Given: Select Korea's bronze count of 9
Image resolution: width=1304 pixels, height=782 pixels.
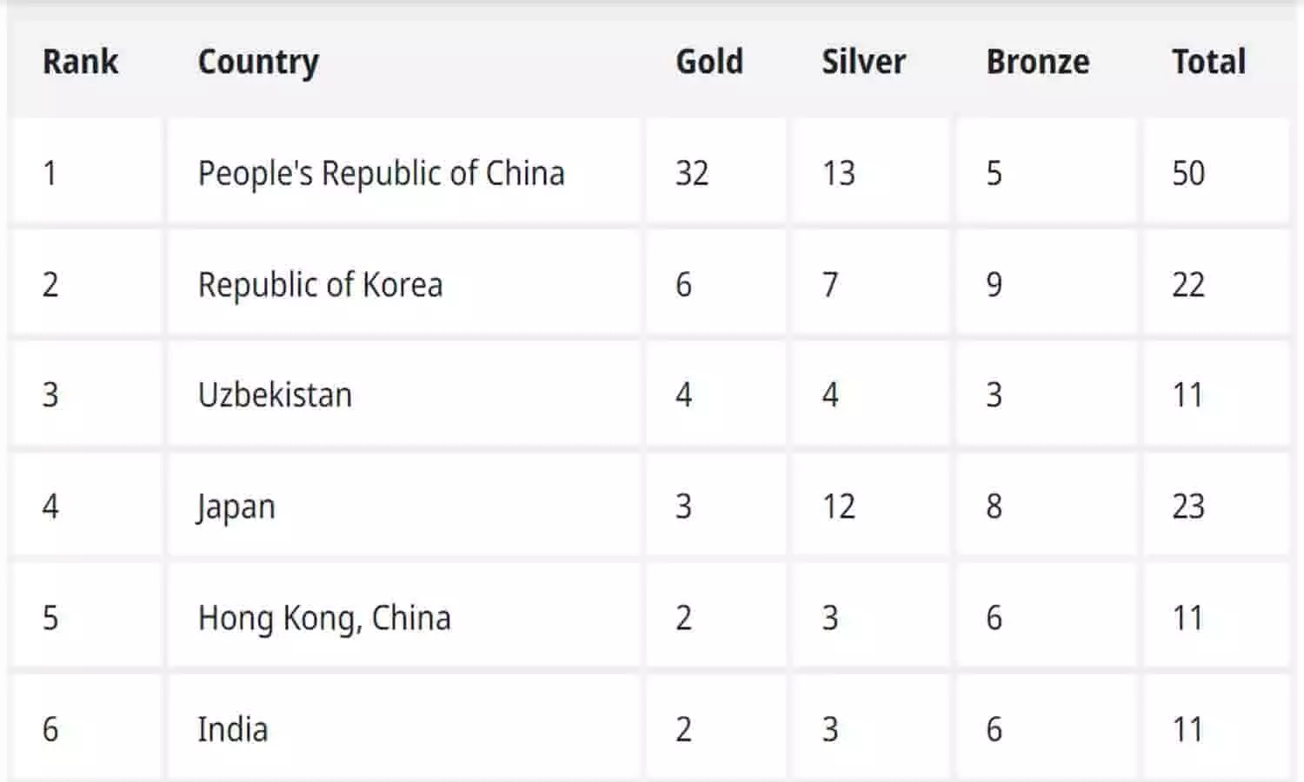Looking at the screenshot, I should 994,284.
